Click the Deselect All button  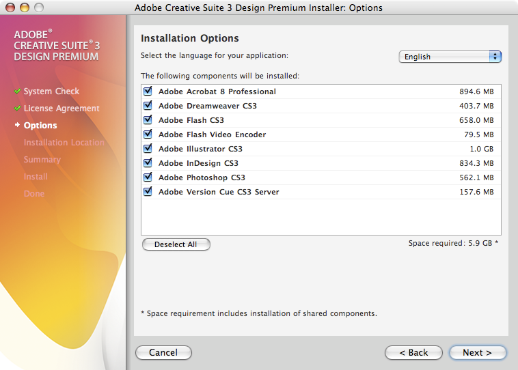pyautogui.click(x=176, y=244)
